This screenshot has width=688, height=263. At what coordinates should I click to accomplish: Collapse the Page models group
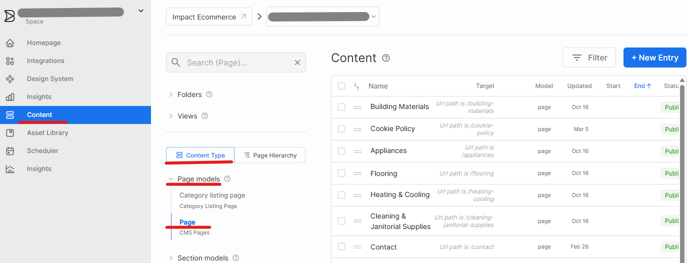click(171, 179)
